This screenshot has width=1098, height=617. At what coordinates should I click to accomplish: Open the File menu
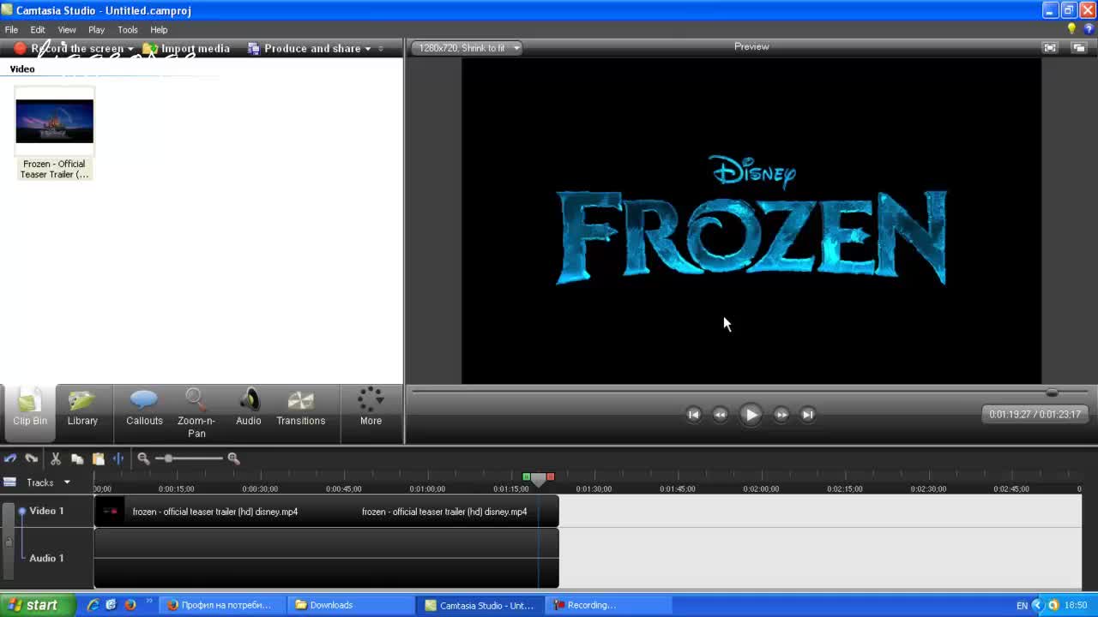(11, 30)
